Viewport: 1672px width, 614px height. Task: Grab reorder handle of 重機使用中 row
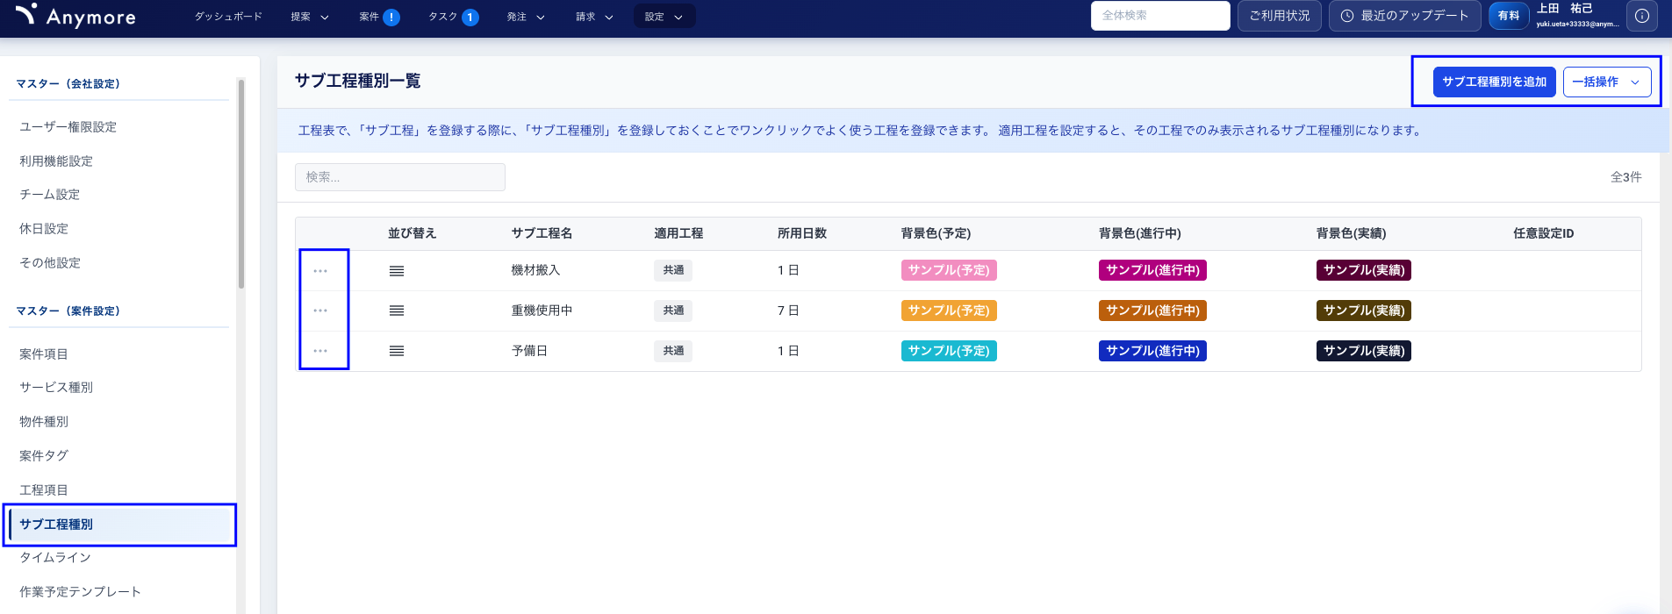397,311
